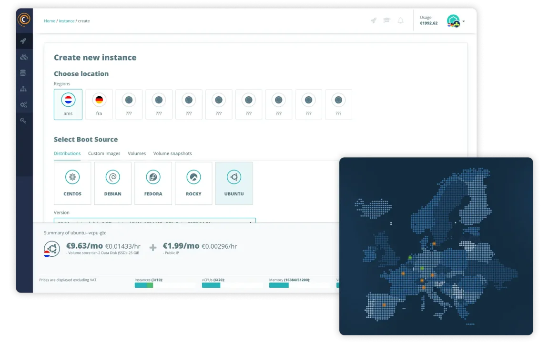Open the gears settings sidebar icon

tap(23, 105)
